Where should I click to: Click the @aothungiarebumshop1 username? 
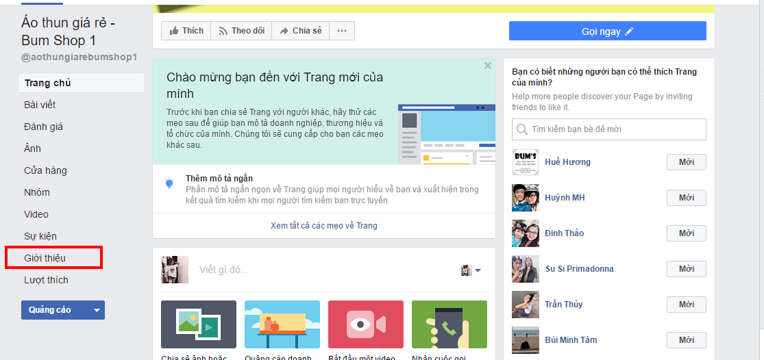79,57
